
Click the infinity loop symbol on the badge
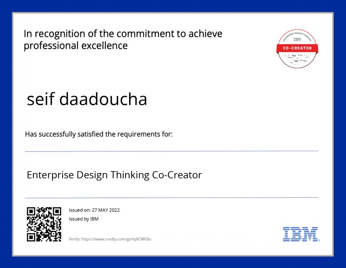click(x=296, y=61)
